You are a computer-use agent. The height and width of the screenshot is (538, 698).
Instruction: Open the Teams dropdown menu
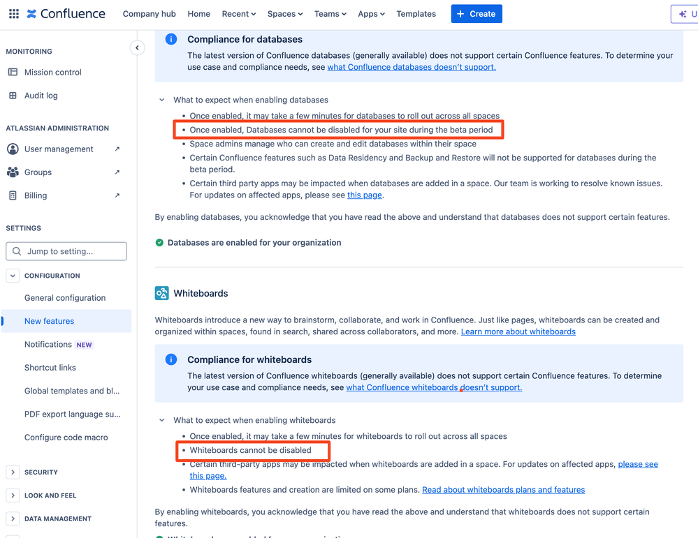pyautogui.click(x=330, y=14)
